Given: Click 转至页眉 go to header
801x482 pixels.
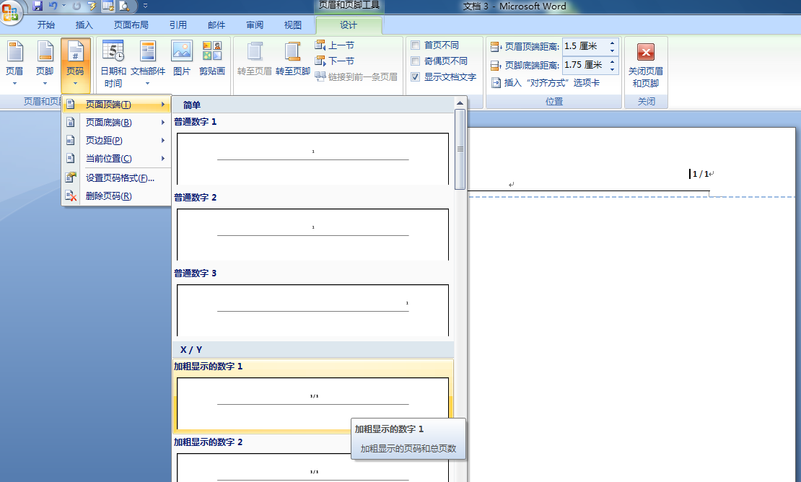Looking at the screenshot, I should tap(255, 58).
